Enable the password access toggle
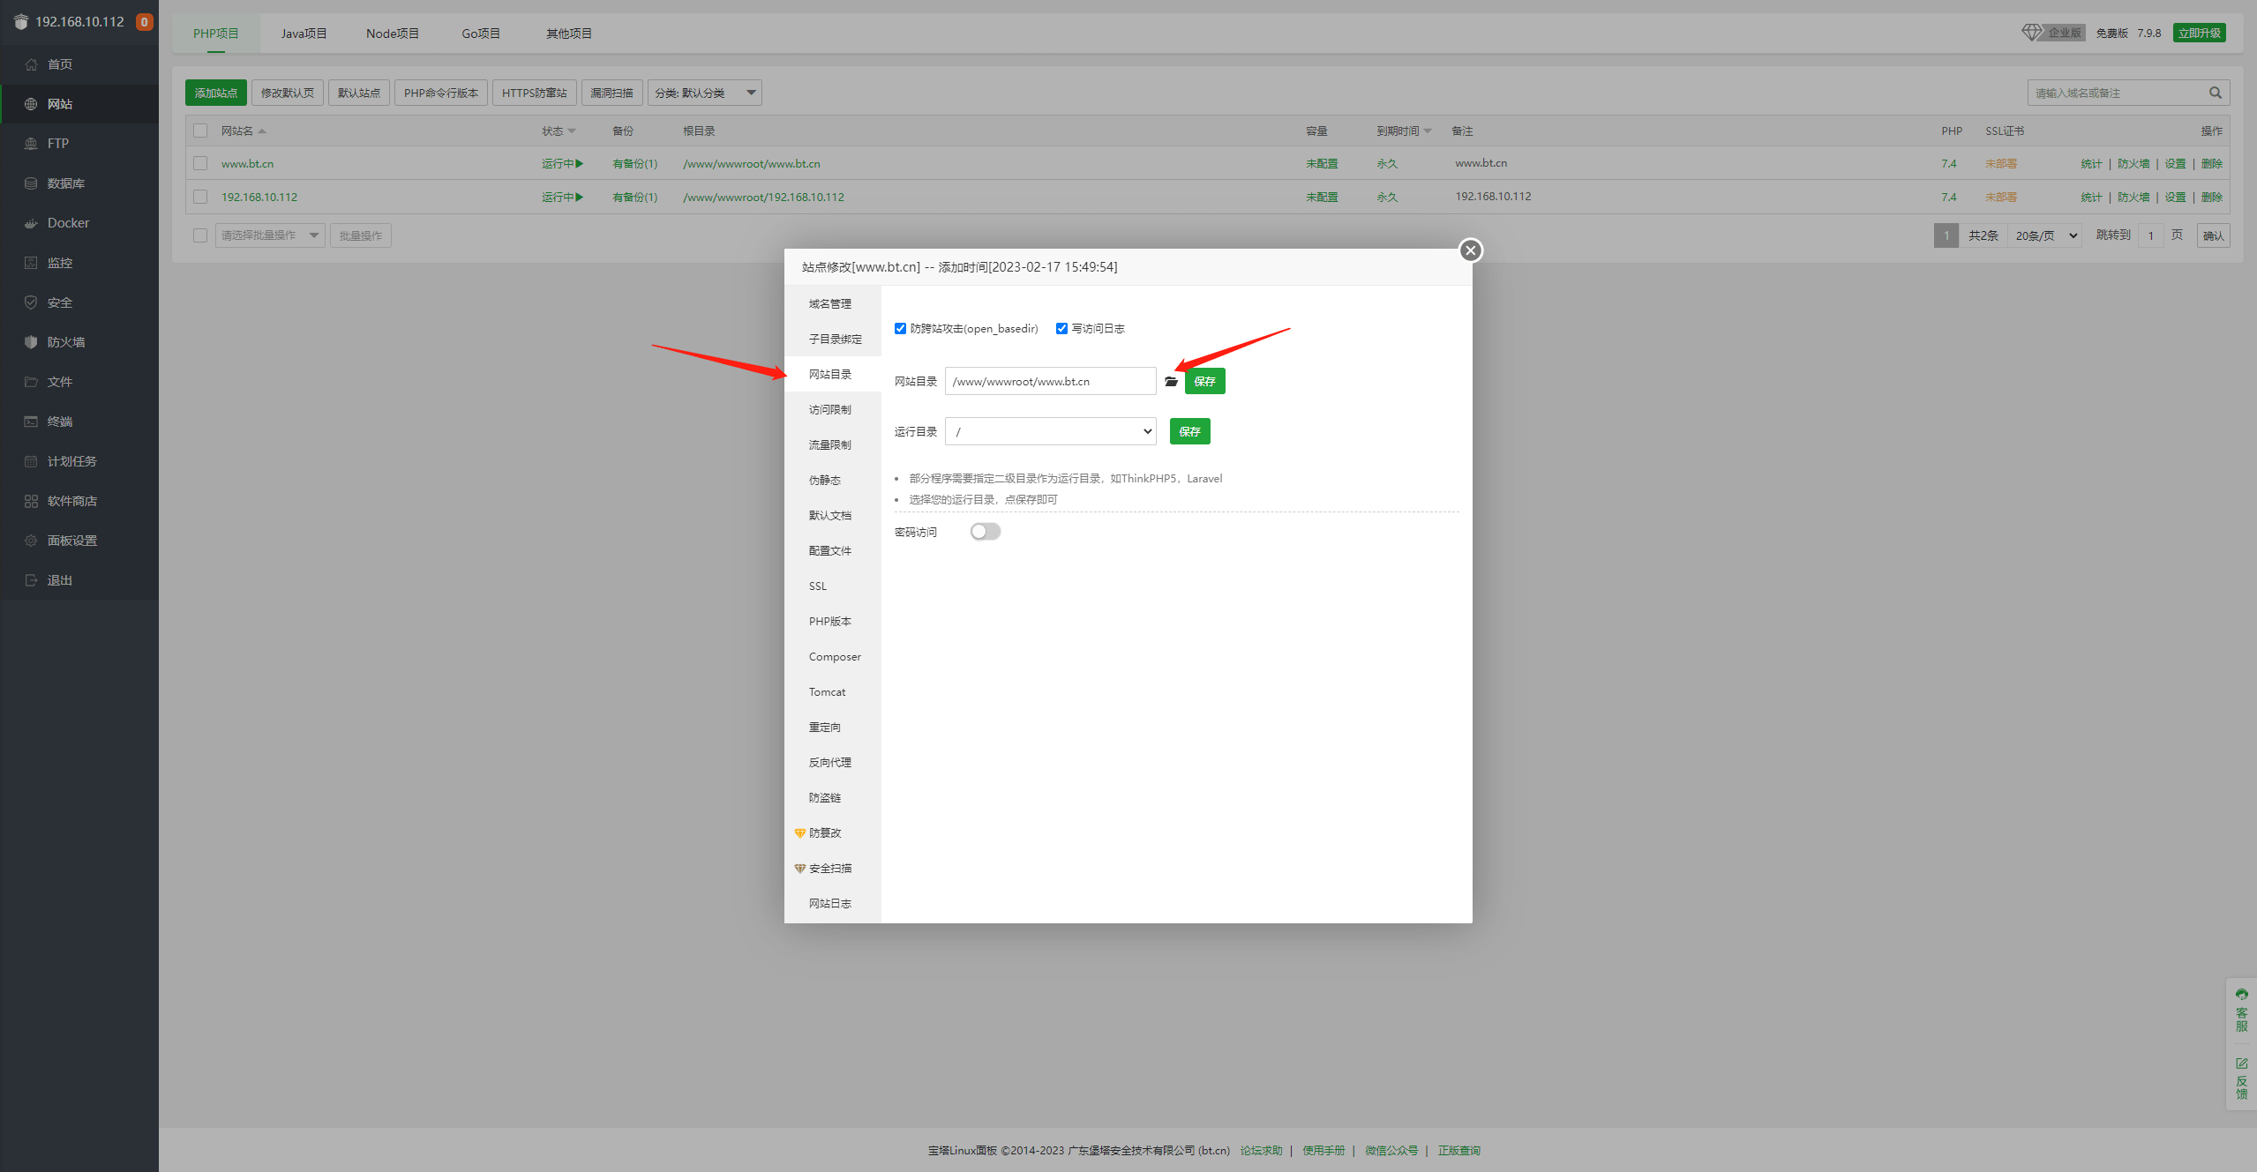Image resolution: width=2257 pixels, height=1172 pixels. pyautogui.click(x=985, y=532)
